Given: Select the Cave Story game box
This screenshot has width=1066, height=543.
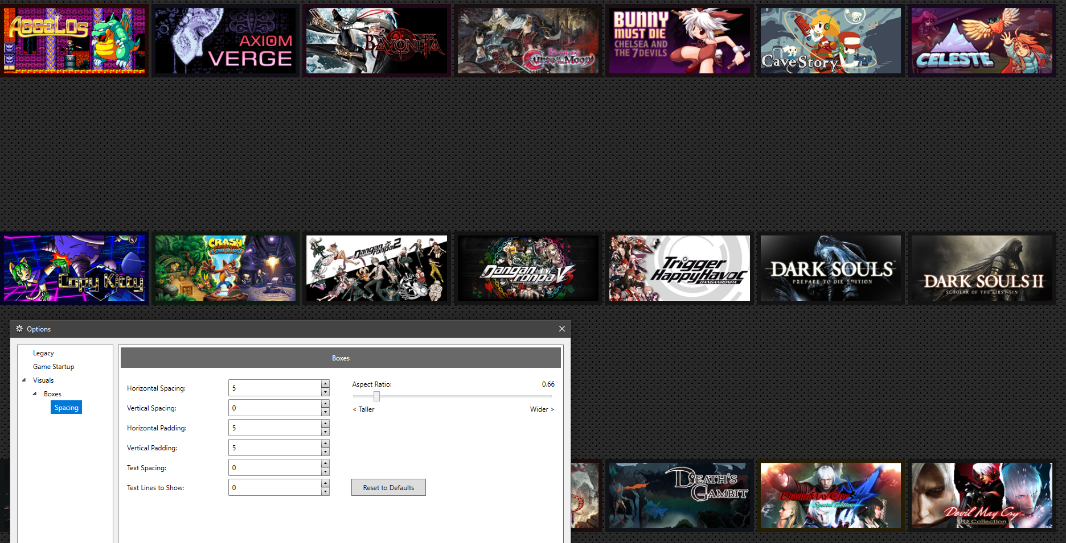Looking at the screenshot, I should (831, 40).
